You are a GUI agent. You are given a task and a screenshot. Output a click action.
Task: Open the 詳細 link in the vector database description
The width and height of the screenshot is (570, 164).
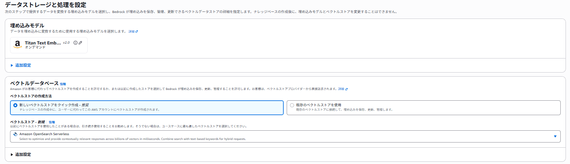pyautogui.click(x=343, y=89)
